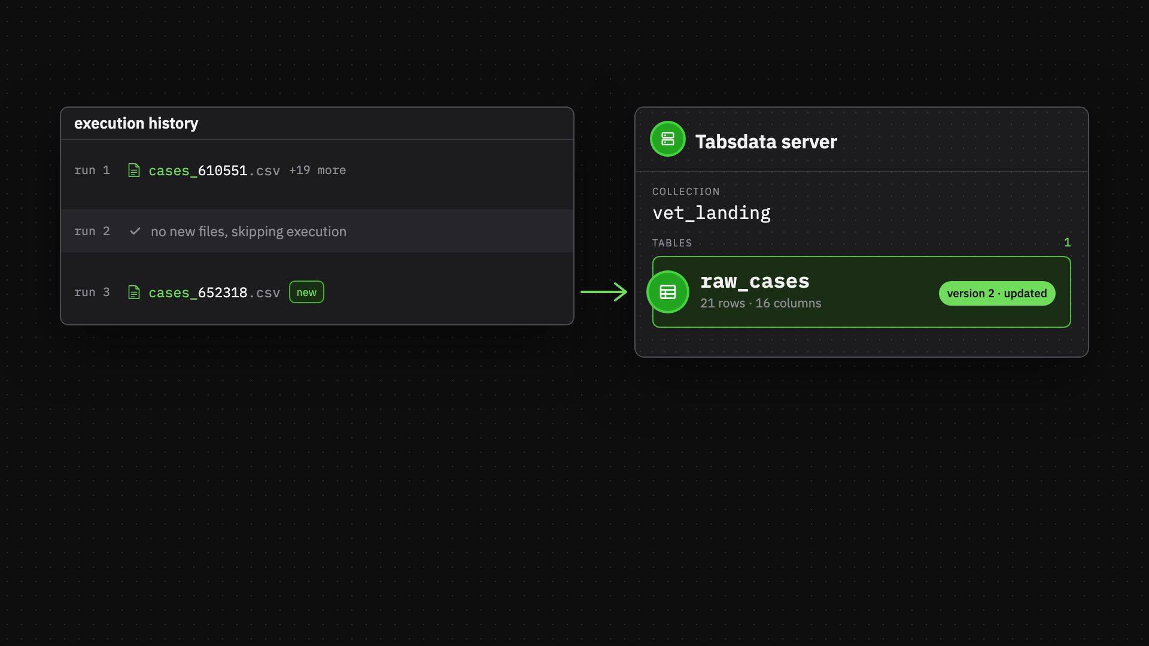The image size is (1149, 646).
Task: Open the cases_610551.csv file link
Action: 214,170
